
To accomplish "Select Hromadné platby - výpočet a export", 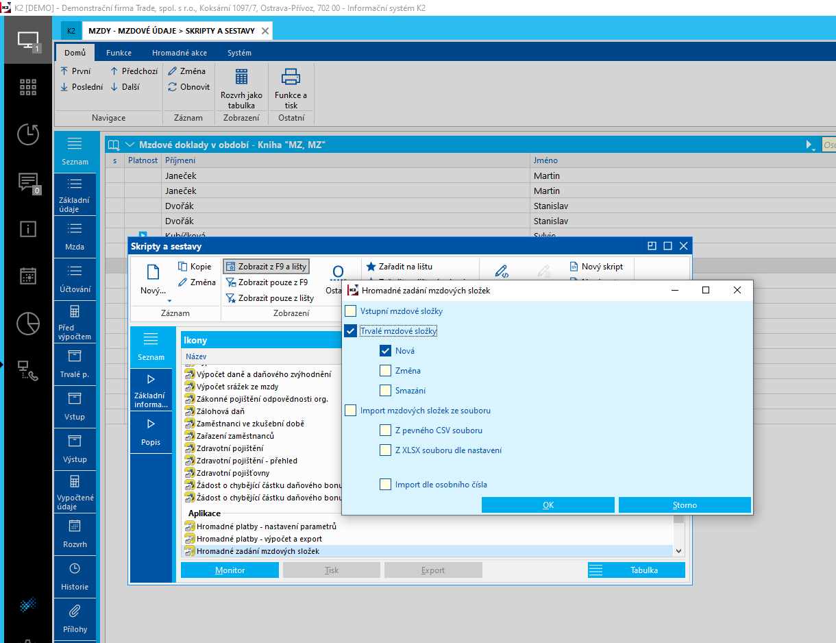I will tap(428, 539).
